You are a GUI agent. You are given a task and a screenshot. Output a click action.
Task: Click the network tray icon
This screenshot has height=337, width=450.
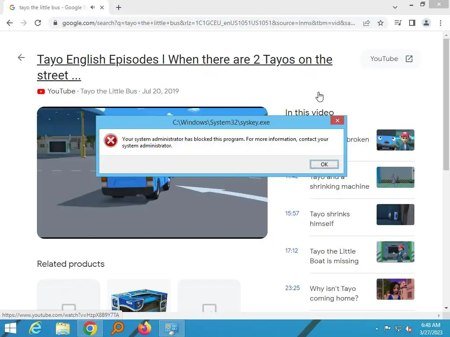[x=398, y=329]
